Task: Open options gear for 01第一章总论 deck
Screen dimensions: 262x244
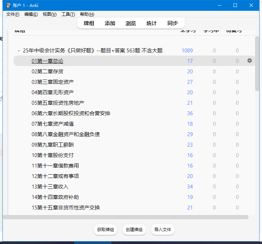Action: [x=249, y=61]
